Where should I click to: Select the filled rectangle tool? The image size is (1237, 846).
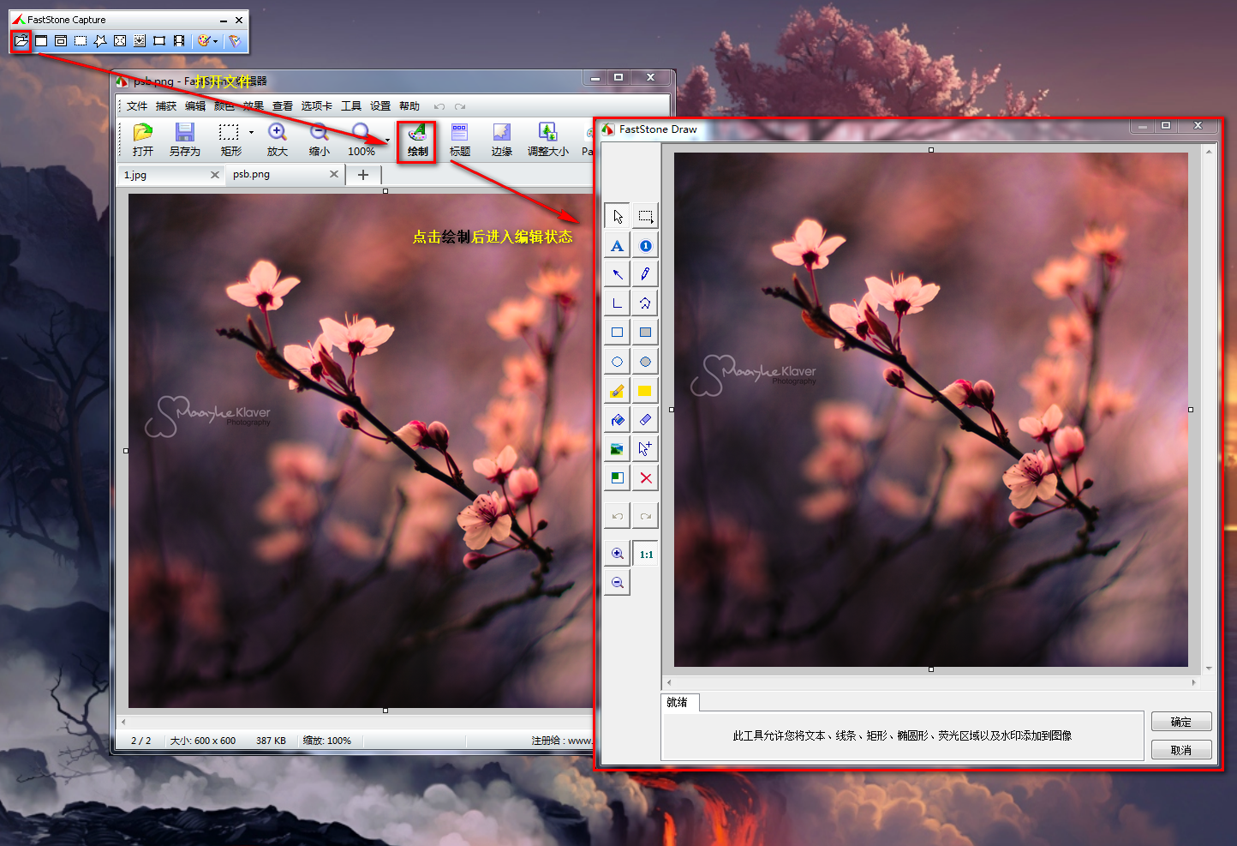pyautogui.click(x=645, y=333)
